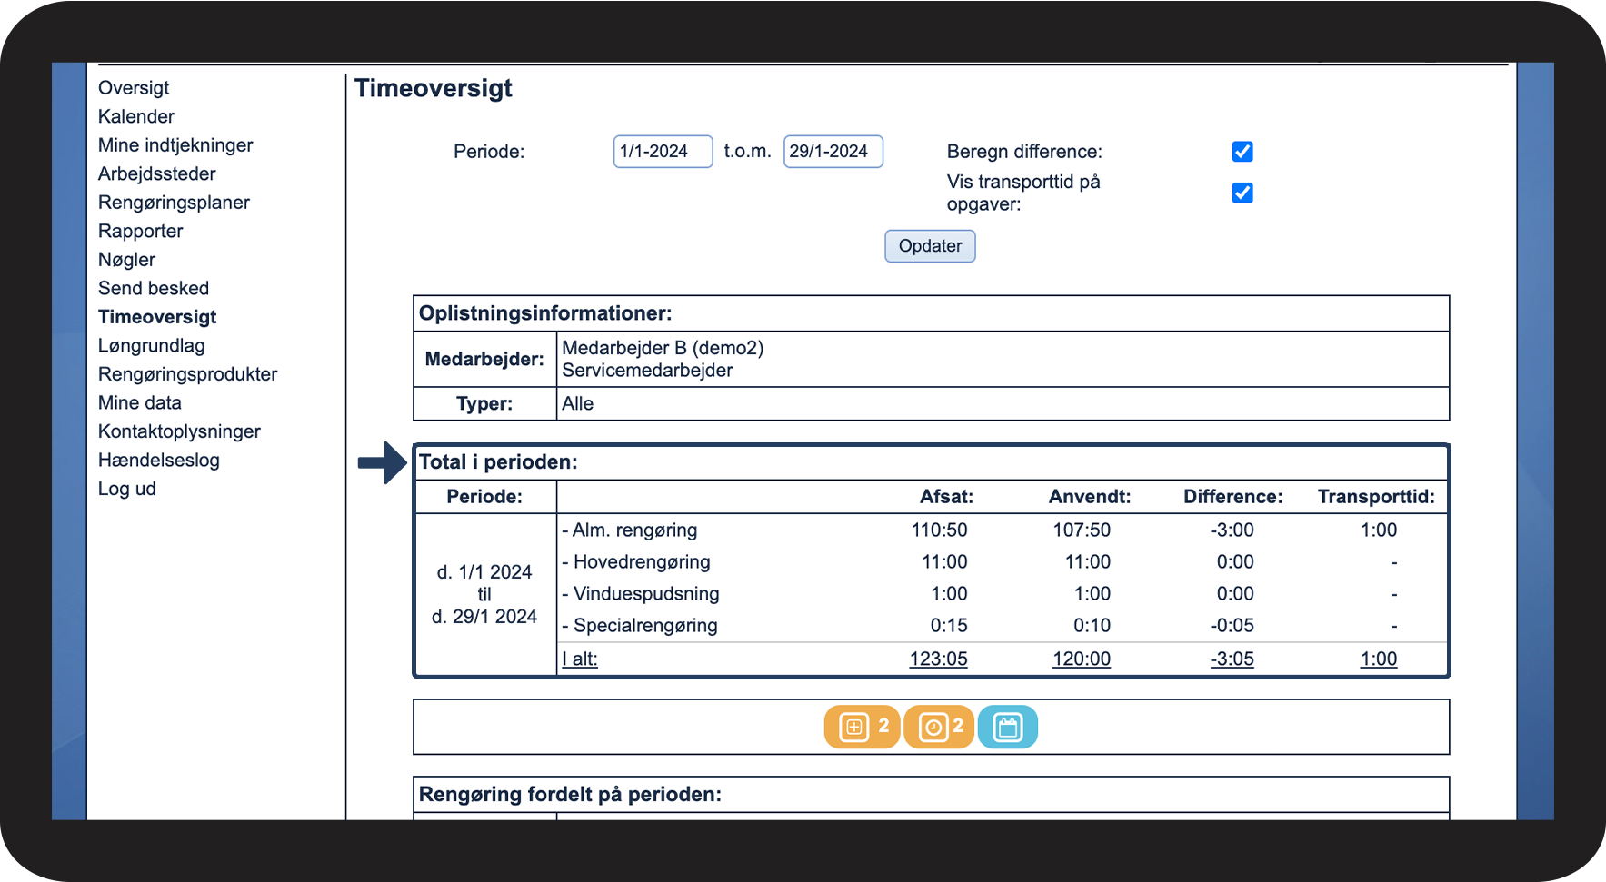This screenshot has width=1606, height=882.
Task: Select Rengøringsplaner in the side menu
Action: (174, 203)
